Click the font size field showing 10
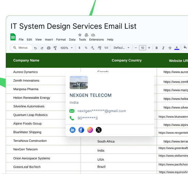 [142, 48]
